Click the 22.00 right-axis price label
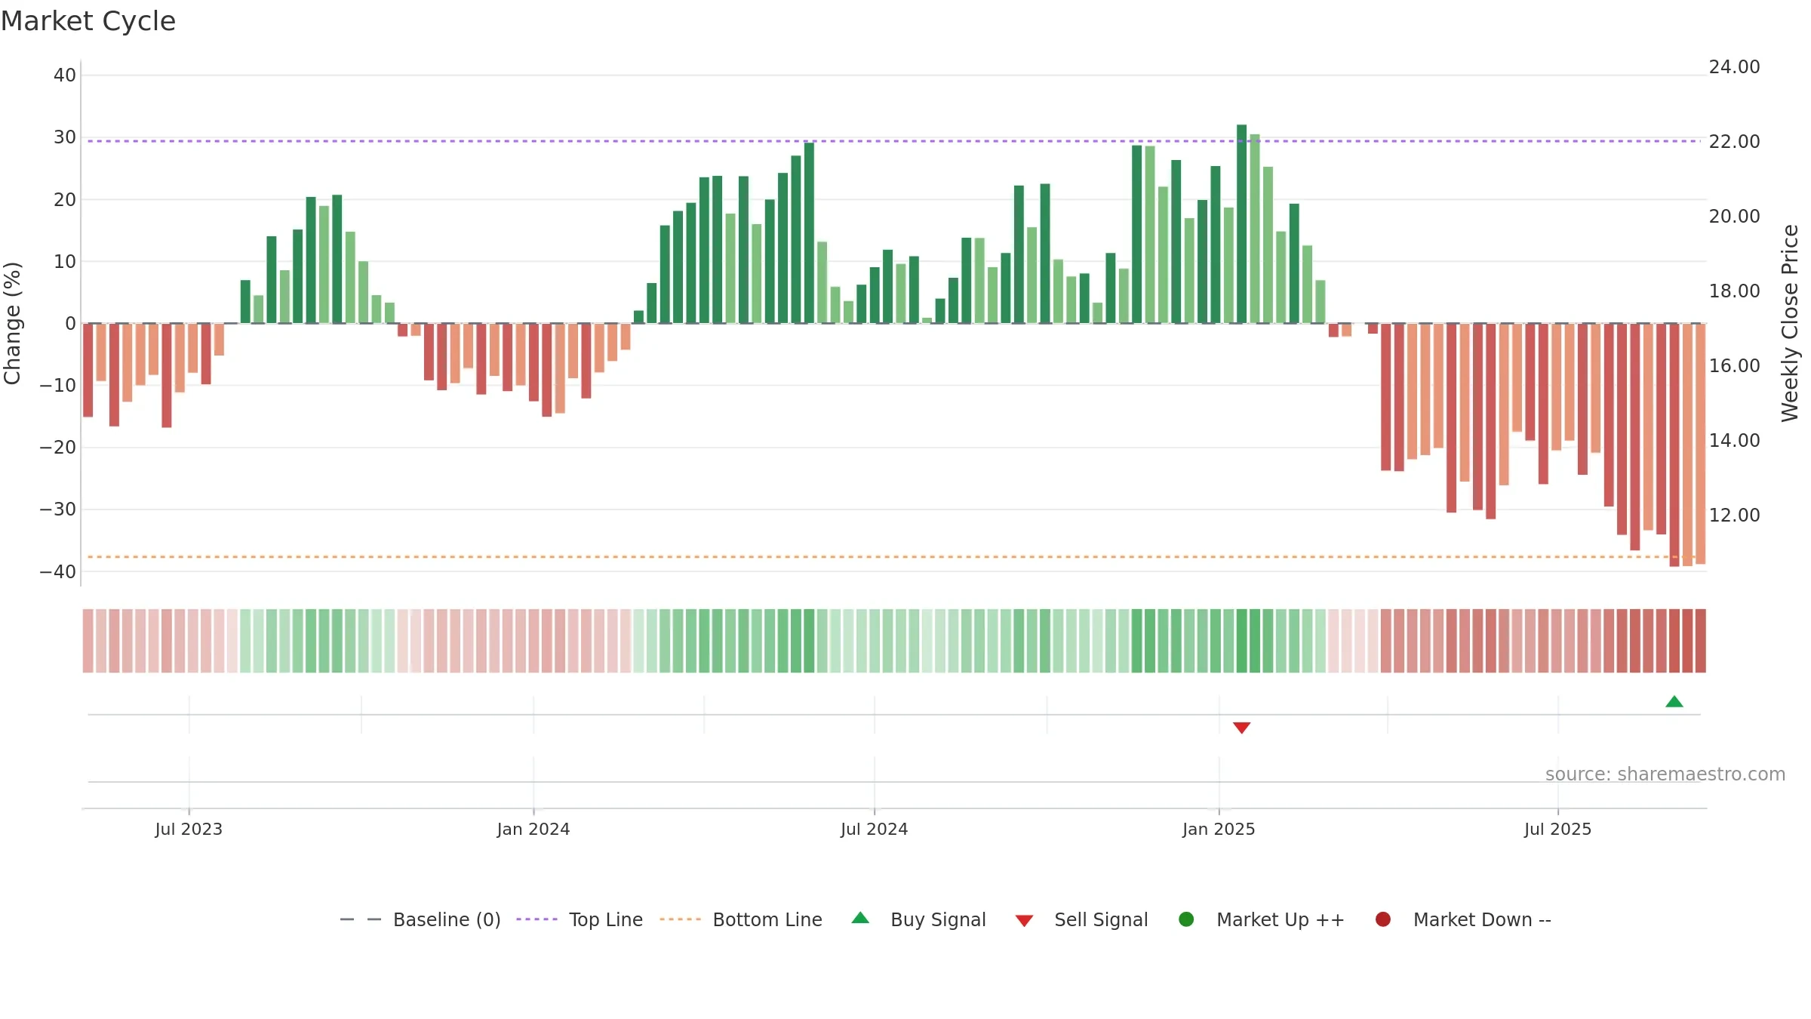This screenshot has width=1811, height=1019. [1734, 142]
